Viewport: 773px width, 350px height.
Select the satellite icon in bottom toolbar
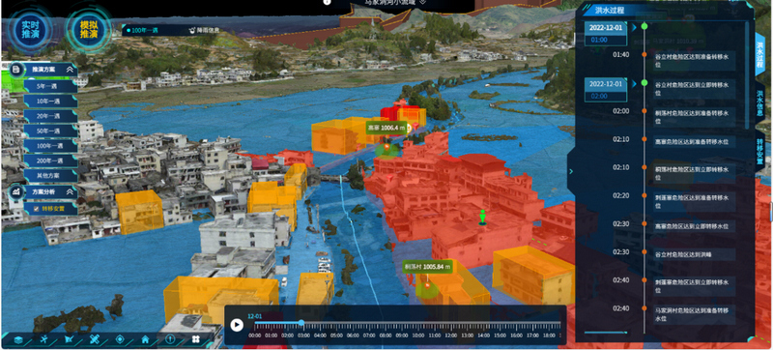pos(95,339)
